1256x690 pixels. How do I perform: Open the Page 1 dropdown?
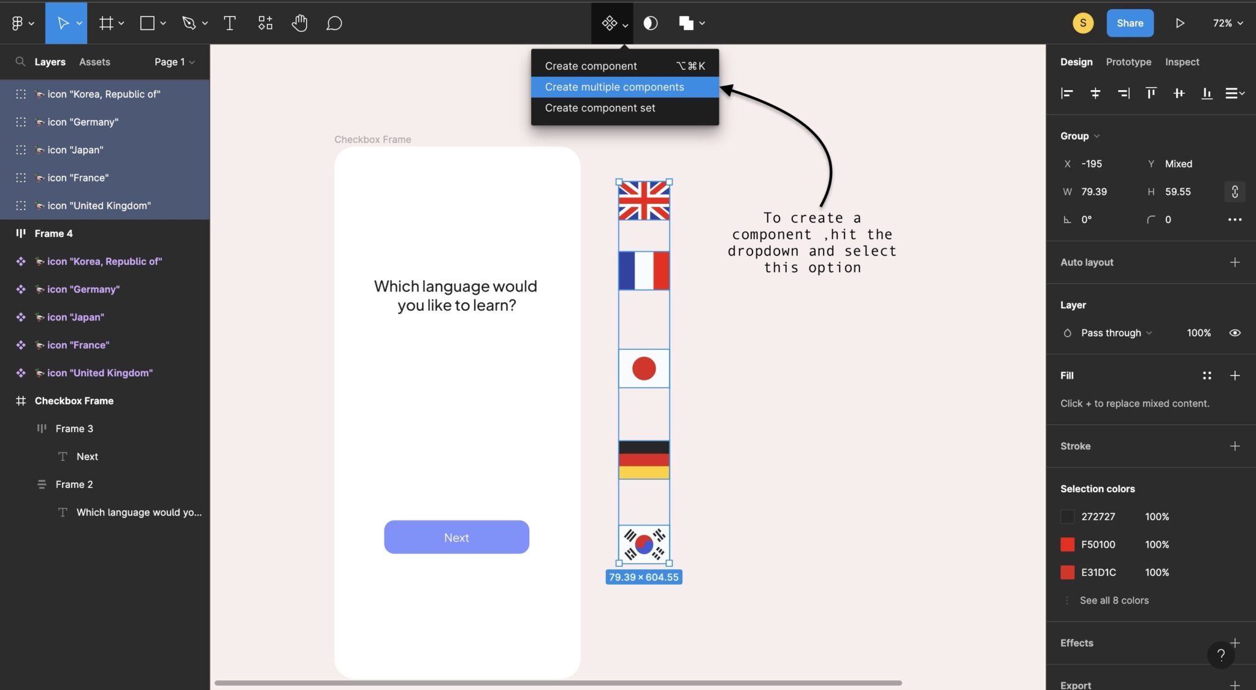(x=174, y=61)
